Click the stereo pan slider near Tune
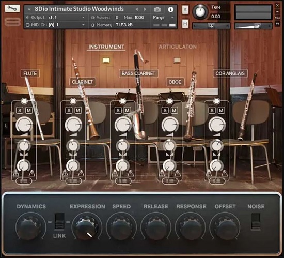Viewport: 284px width, 258px height. tap(211, 26)
